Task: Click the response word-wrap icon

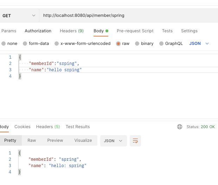Action: [135, 141]
